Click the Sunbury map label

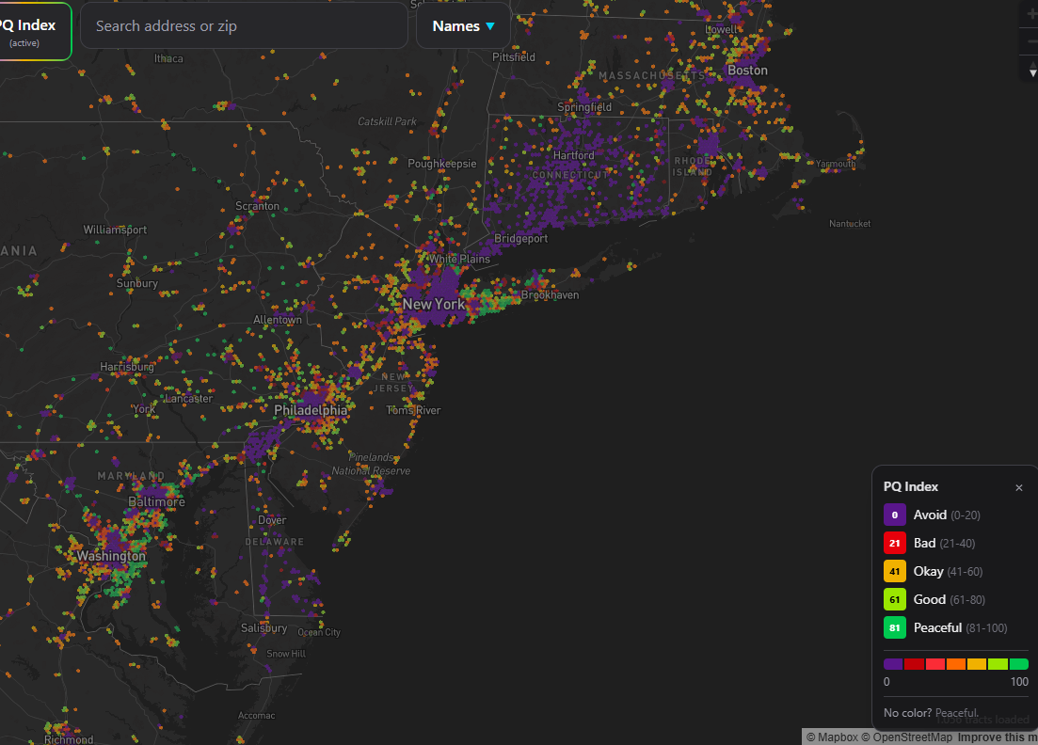137,283
